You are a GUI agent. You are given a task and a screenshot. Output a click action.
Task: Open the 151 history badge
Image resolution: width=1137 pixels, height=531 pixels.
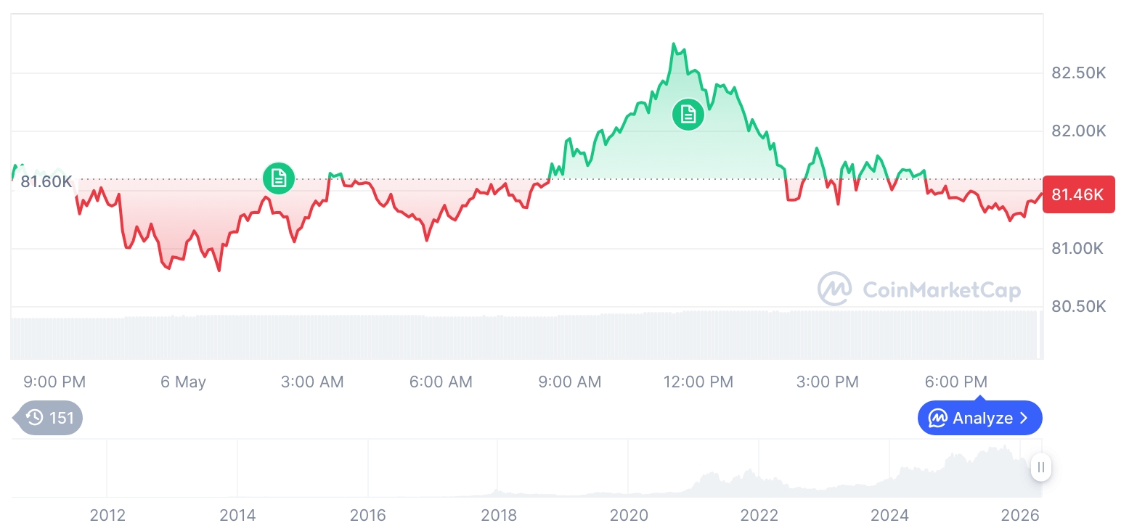coord(49,418)
